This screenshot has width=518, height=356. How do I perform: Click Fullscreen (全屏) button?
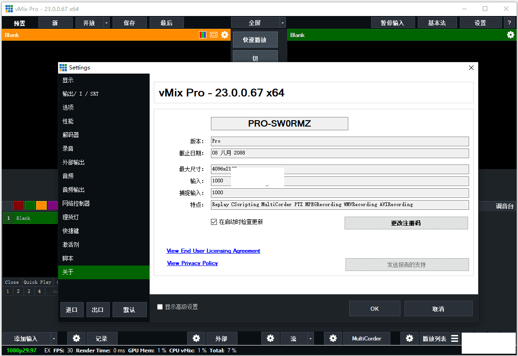click(x=255, y=23)
